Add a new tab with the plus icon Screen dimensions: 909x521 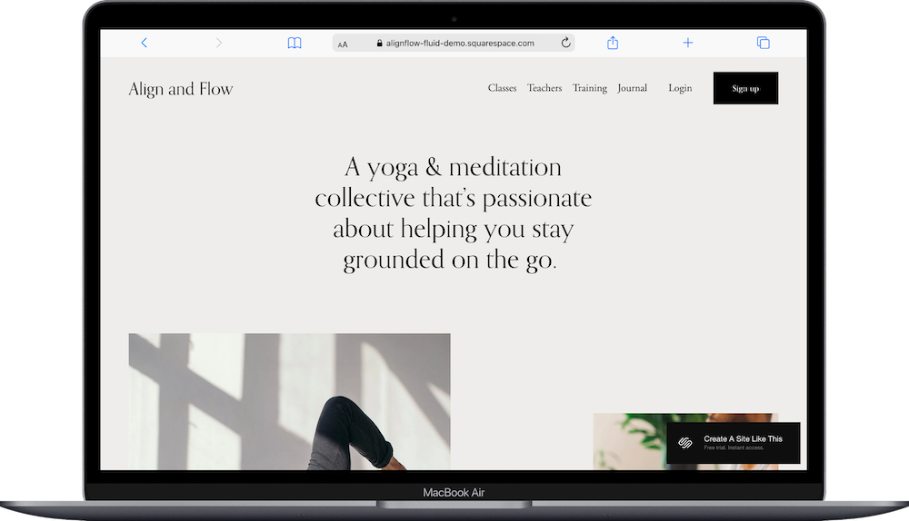point(687,43)
